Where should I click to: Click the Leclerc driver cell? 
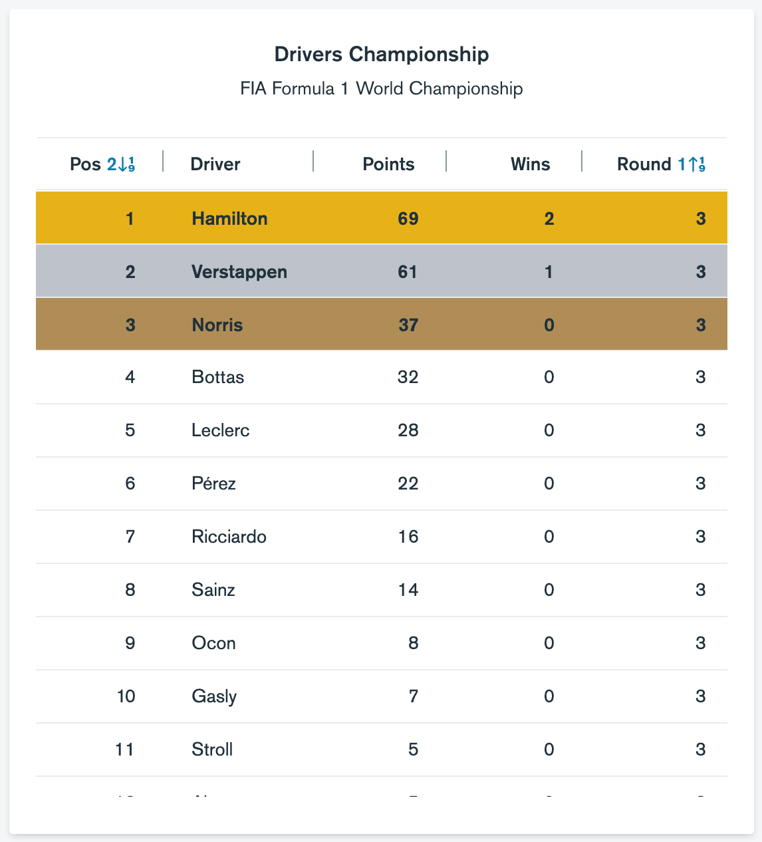(220, 430)
